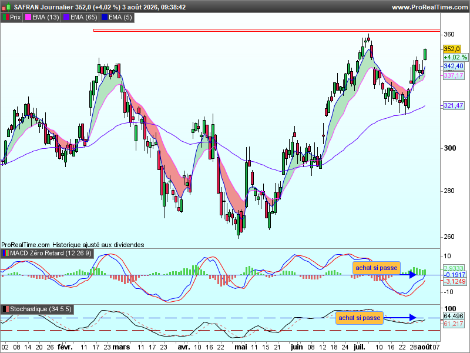Click the Stochastique 'achat si passe' annotation
Image resolution: width=470 pixels, height=353 pixels.
click(360, 318)
